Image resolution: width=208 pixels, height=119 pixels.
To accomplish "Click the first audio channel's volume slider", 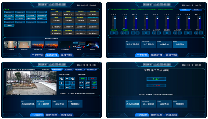I will point(115,23).
